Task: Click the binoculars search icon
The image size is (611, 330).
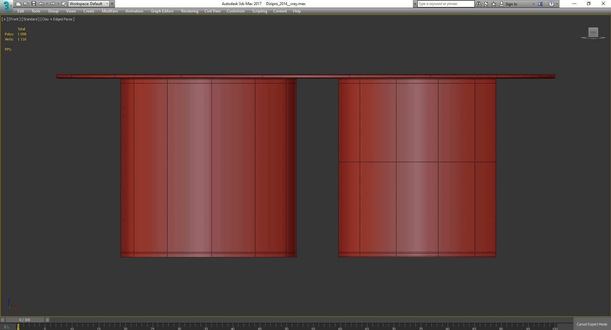Action: click(x=478, y=4)
